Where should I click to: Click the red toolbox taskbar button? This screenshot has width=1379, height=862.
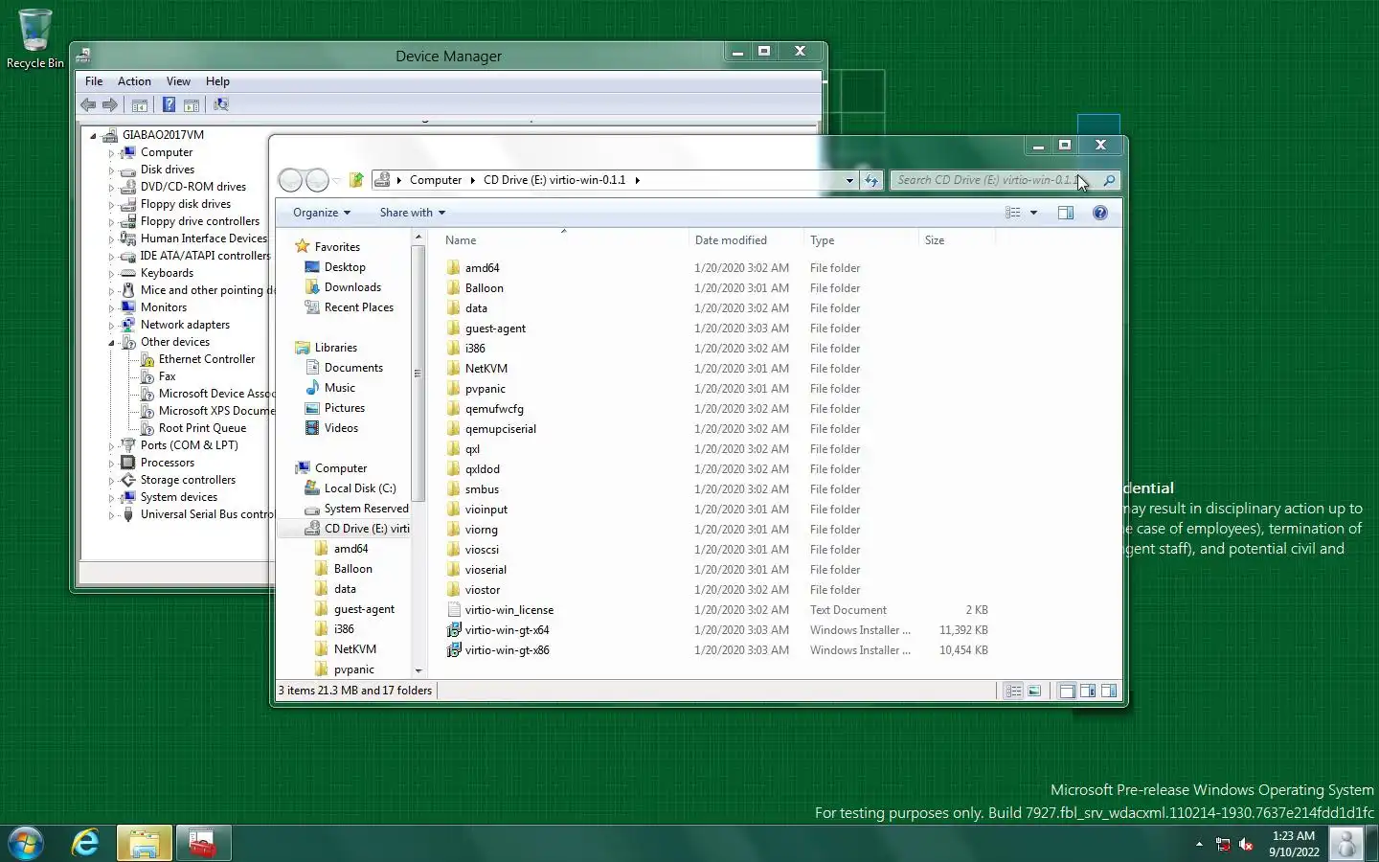203,843
